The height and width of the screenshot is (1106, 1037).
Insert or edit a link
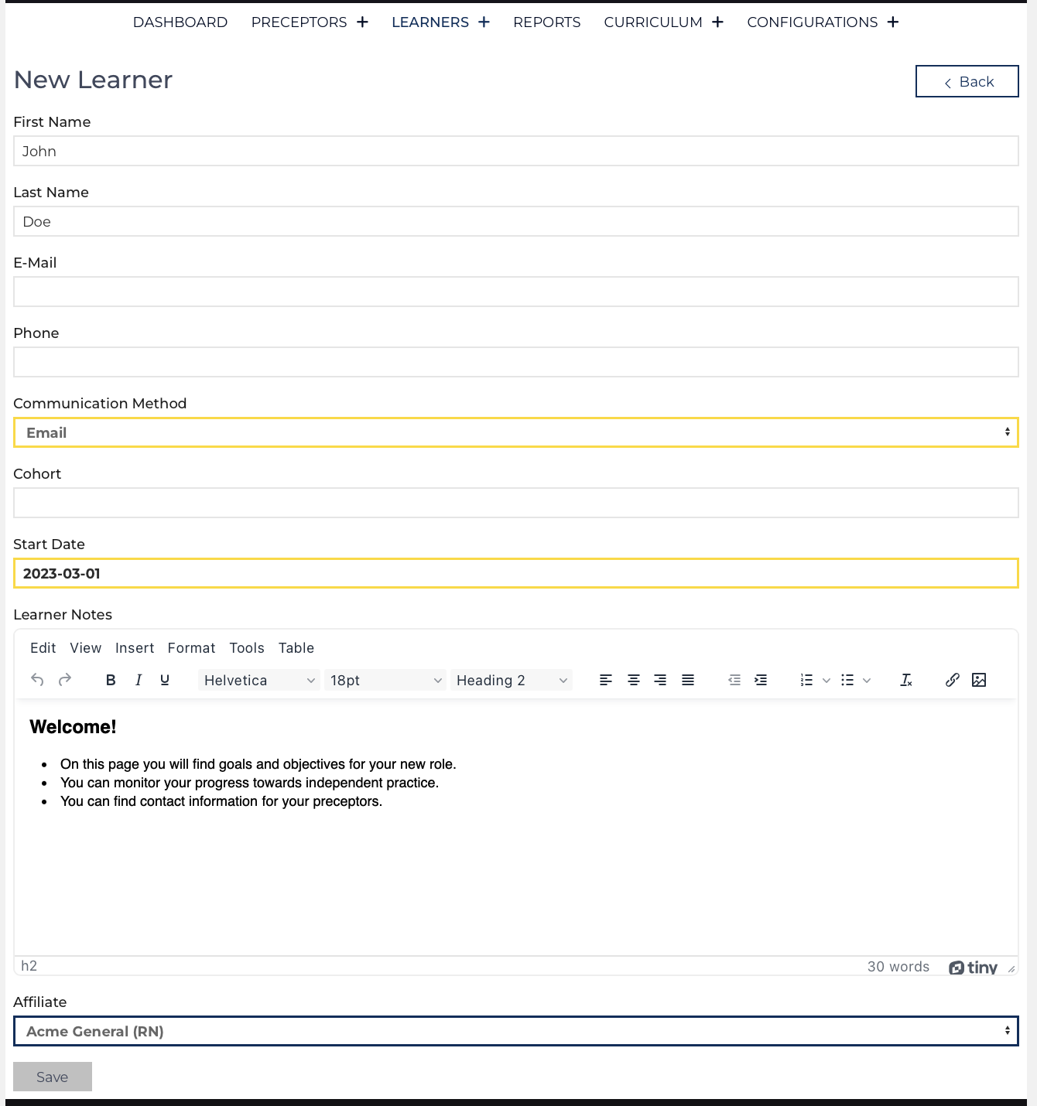pos(953,680)
